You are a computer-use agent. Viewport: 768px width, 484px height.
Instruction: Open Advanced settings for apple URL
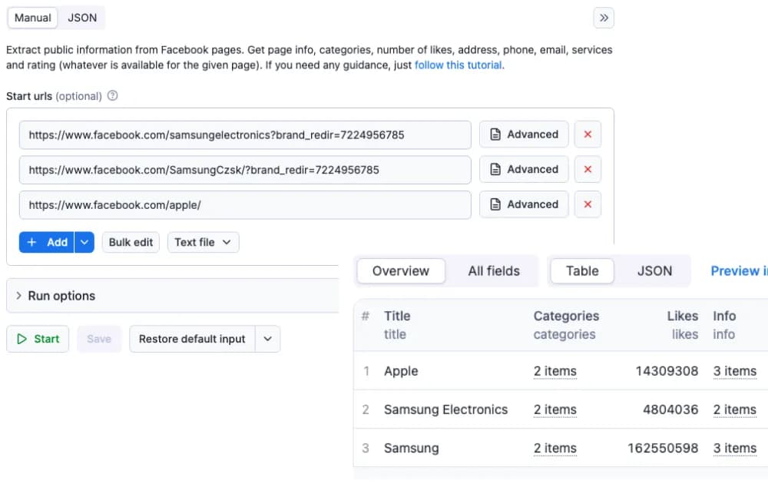pos(524,204)
